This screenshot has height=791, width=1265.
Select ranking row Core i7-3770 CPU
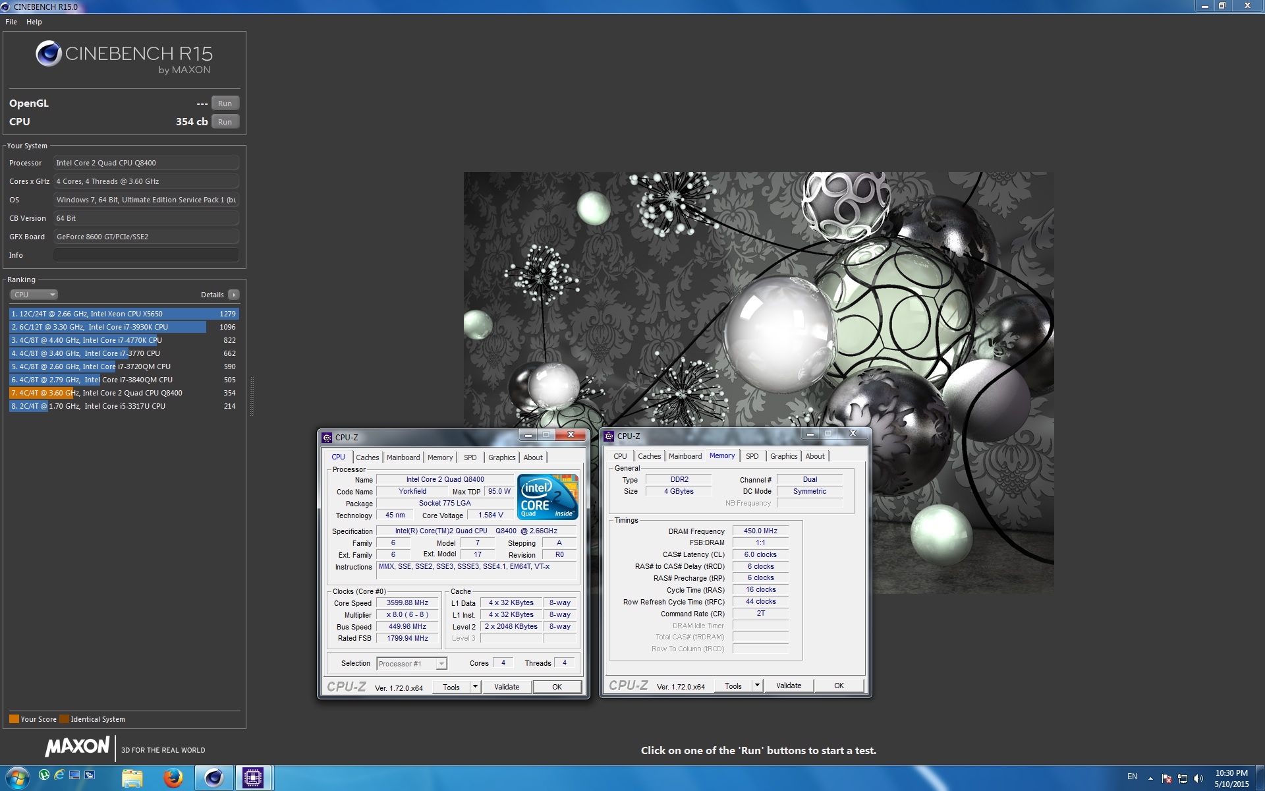124,353
